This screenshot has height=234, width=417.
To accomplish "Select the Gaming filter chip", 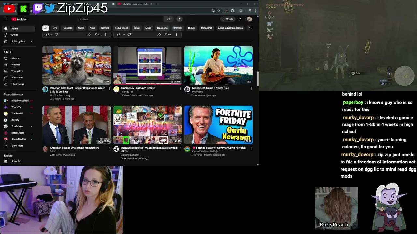I will coord(105,28).
